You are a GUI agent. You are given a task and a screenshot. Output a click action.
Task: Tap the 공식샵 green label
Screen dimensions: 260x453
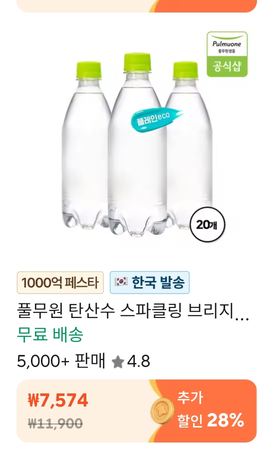coord(227,66)
